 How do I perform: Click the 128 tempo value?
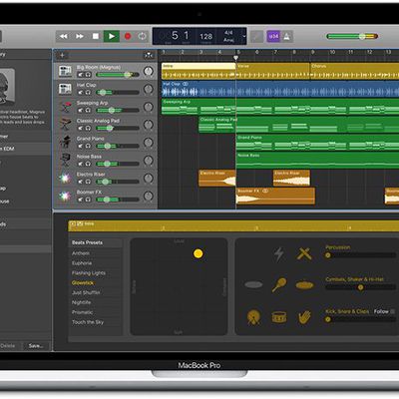tap(206, 36)
